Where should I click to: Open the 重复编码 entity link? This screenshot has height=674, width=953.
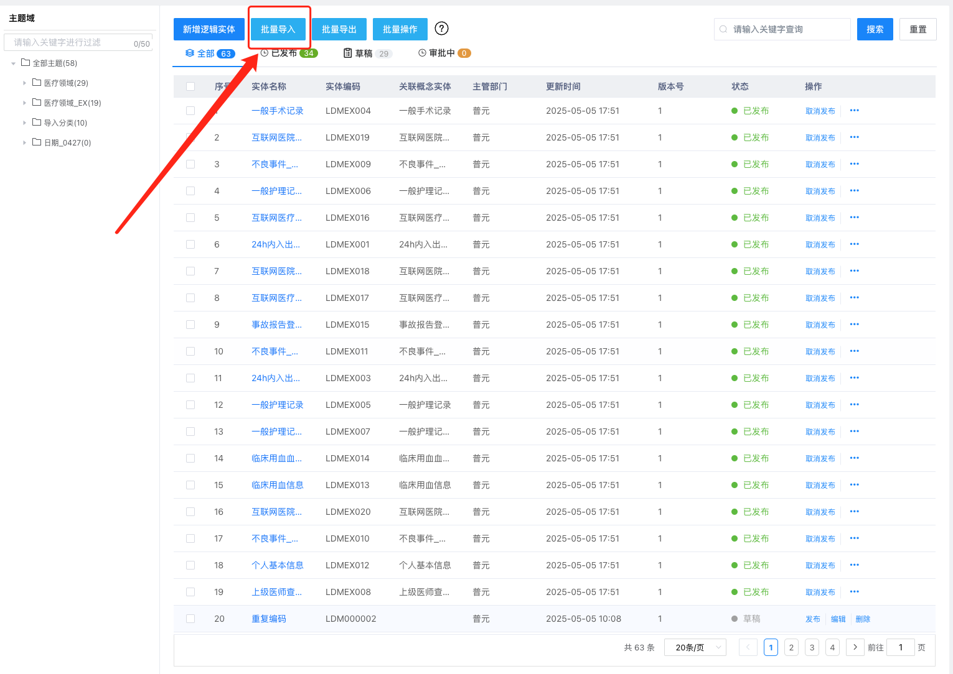[268, 619]
